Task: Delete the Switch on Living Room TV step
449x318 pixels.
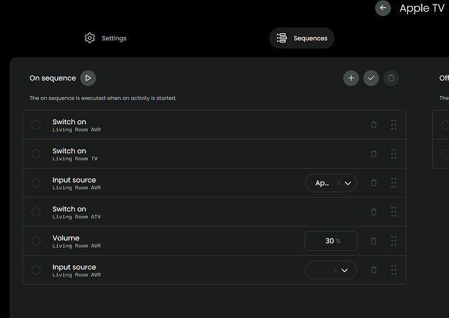Action: tap(374, 153)
